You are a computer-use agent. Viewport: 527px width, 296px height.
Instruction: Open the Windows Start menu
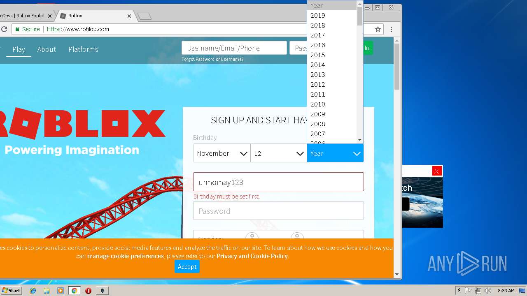point(11,290)
